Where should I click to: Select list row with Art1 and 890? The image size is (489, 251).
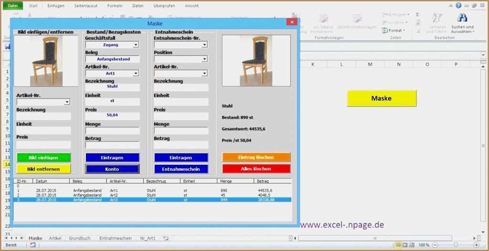(x=152, y=190)
